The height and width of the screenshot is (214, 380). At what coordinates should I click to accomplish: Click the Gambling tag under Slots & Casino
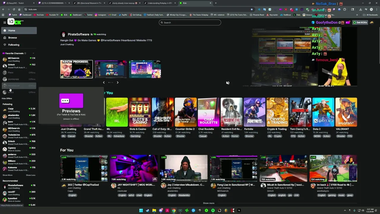point(135,136)
